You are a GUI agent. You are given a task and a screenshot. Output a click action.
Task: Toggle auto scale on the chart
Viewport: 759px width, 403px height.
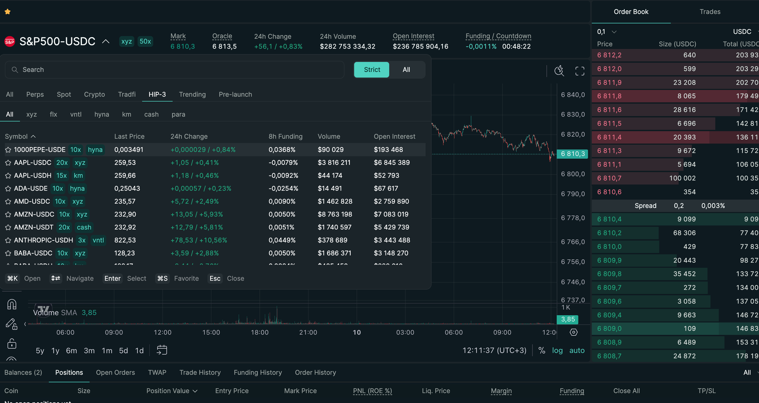(x=577, y=350)
